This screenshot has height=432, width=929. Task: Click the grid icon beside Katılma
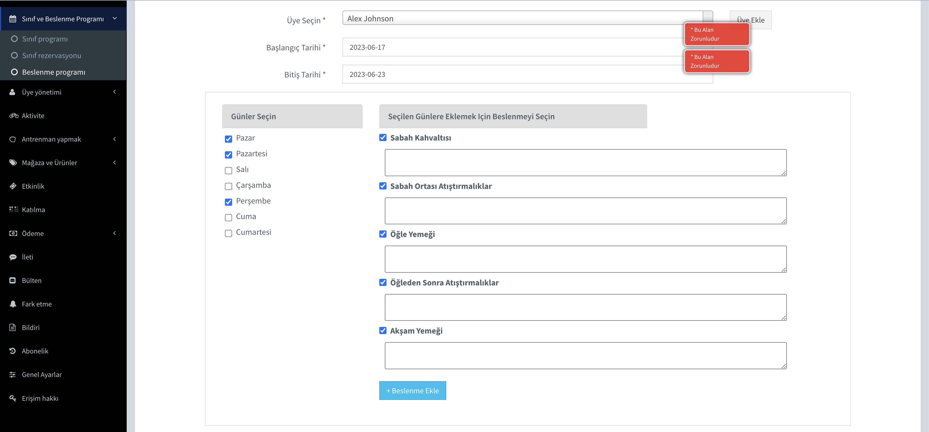point(13,210)
